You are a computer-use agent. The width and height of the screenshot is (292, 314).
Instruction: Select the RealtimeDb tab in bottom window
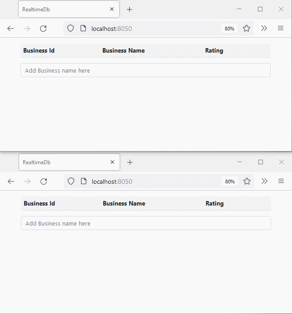pos(59,162)
